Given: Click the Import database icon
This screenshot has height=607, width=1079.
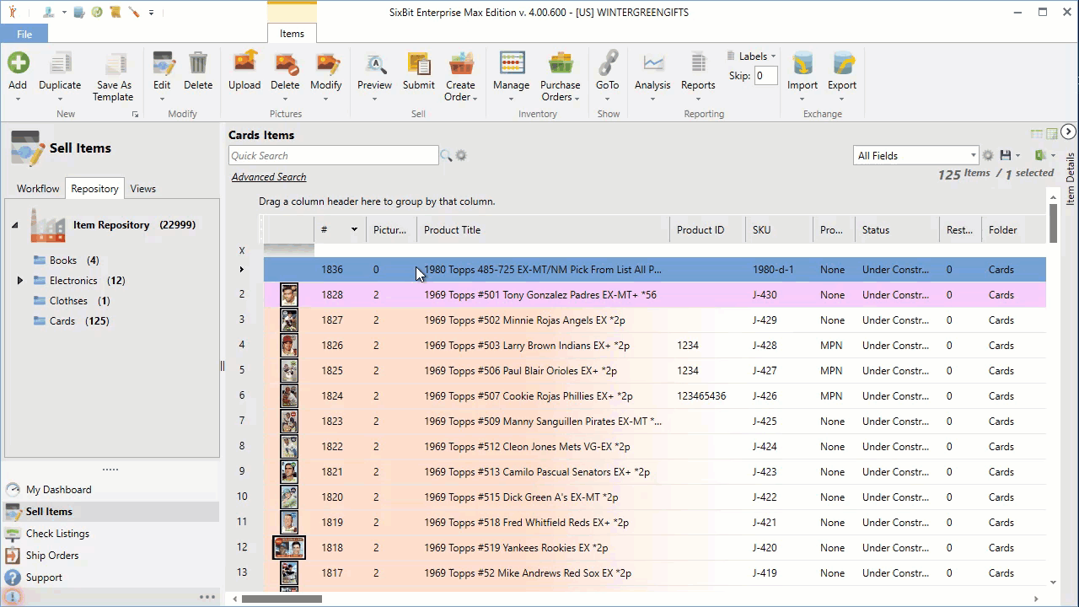Looking at the screenshot, I should click(803, 63).
